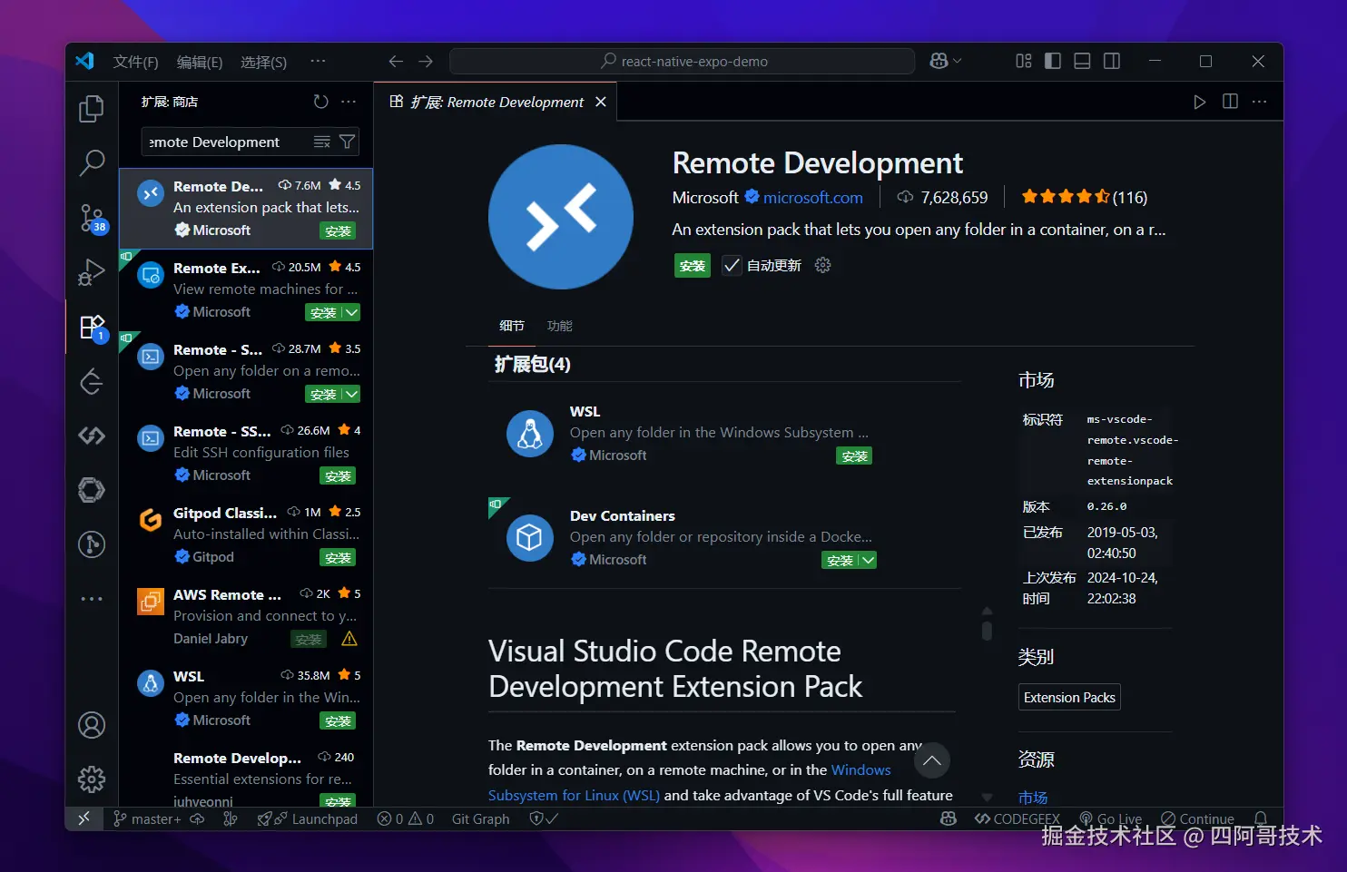This screenshot has width=1347, height=872.
Task: Open Git Graph from status bar
Action: point(481,818)
